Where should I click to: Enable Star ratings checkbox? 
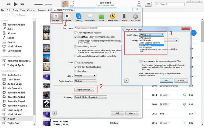76,71
